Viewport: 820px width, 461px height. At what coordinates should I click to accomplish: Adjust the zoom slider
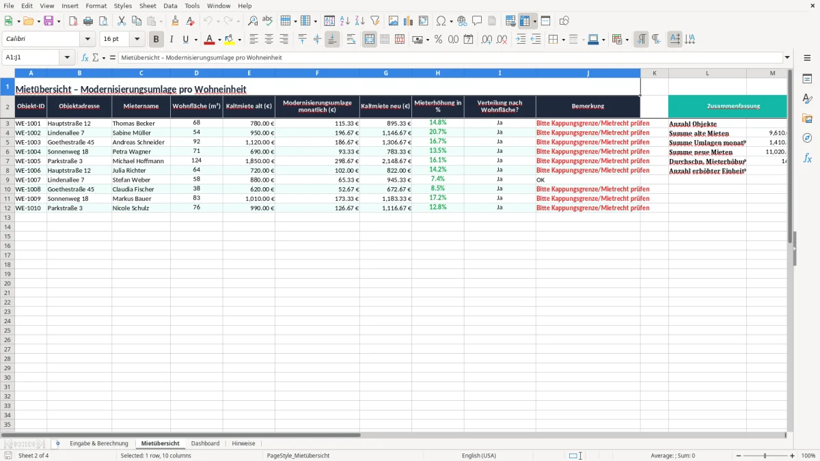coord(765,456)
